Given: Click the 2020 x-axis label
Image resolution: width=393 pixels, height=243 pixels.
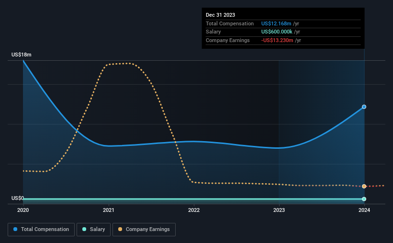Looking at the screenshot, I should [x=23, y=210].
